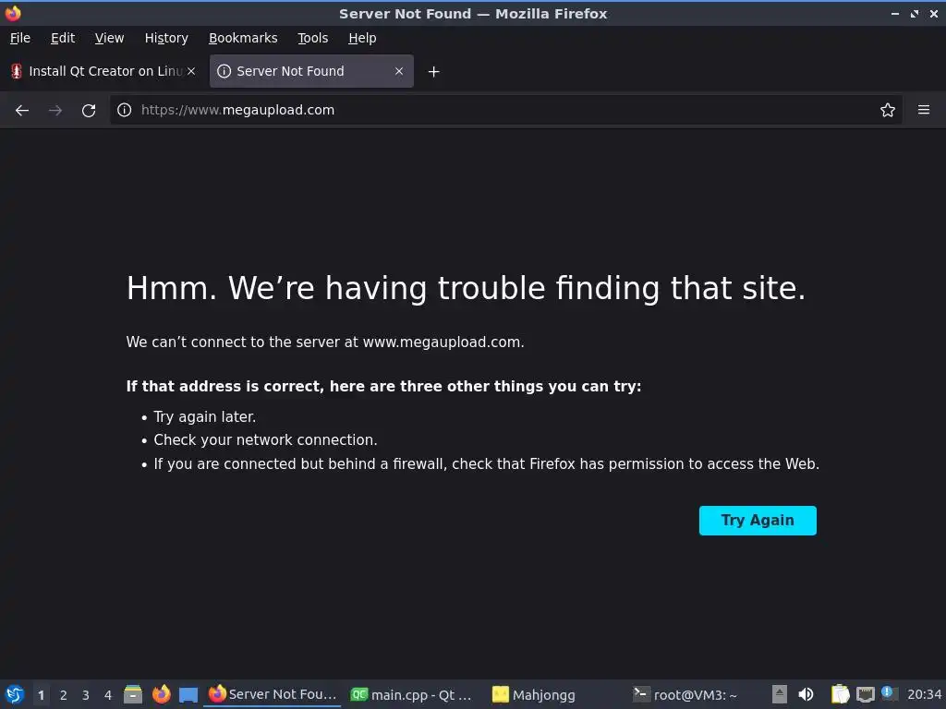Open the update notification tray icon
Viewport: 946px width, 709px height.
pos(888,692)
